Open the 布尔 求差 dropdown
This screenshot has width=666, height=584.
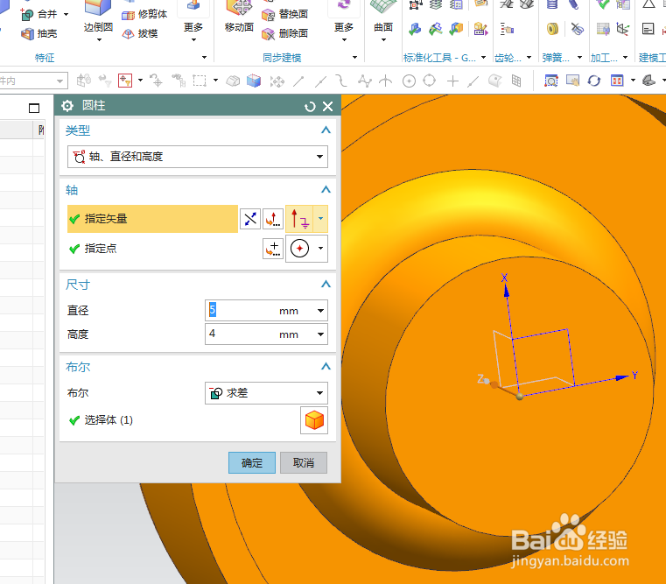[x=266, y=393]
